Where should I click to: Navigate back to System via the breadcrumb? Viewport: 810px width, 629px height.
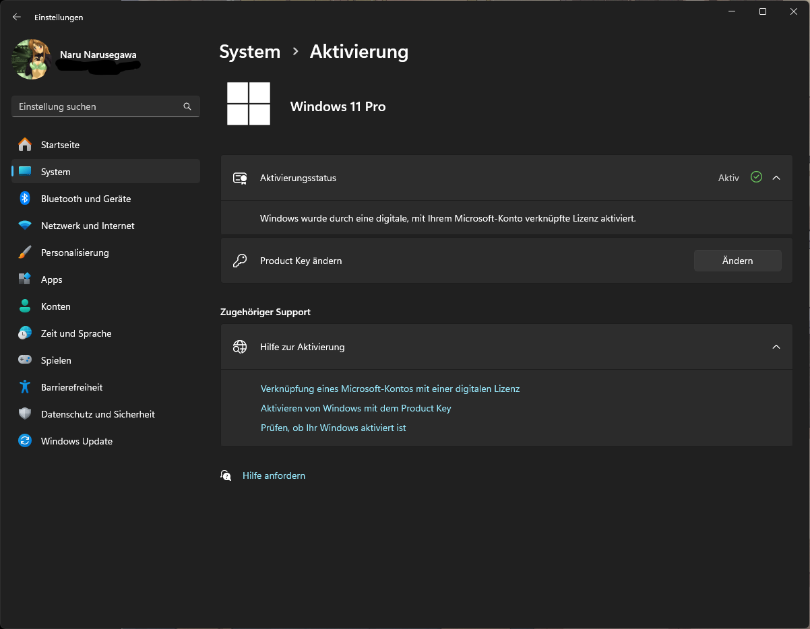pos(249,51)
